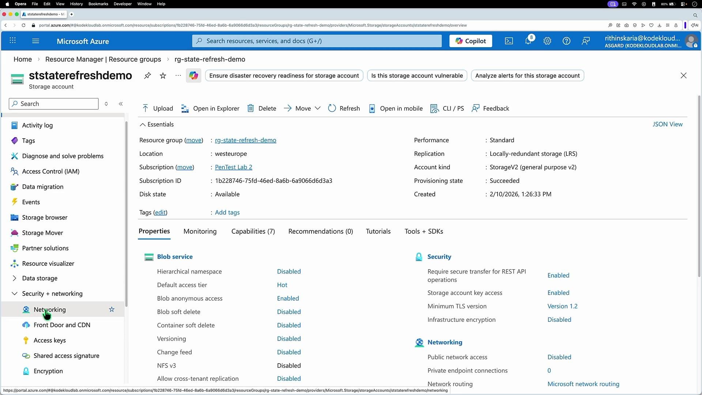Open Events in sidebar

pos(31,202)
